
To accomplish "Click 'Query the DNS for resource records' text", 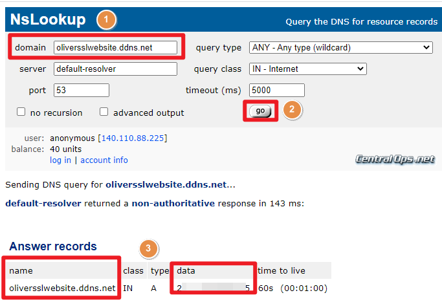I will (361, 22).
